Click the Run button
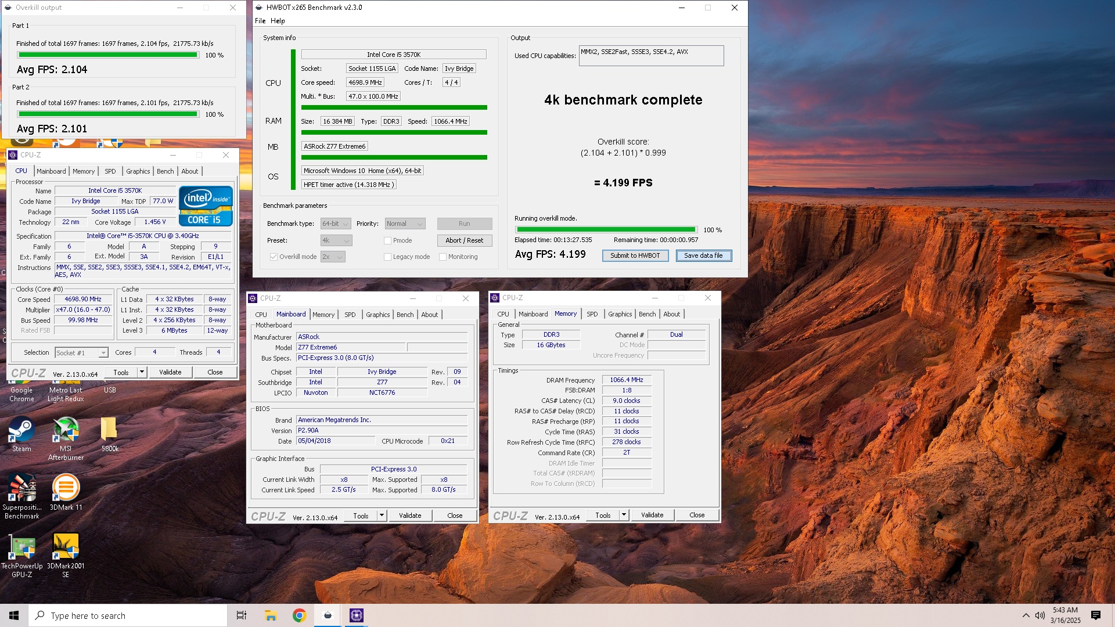 464,224
